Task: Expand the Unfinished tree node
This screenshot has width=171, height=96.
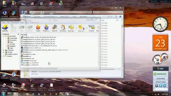Action: click(x=3, y=50)
